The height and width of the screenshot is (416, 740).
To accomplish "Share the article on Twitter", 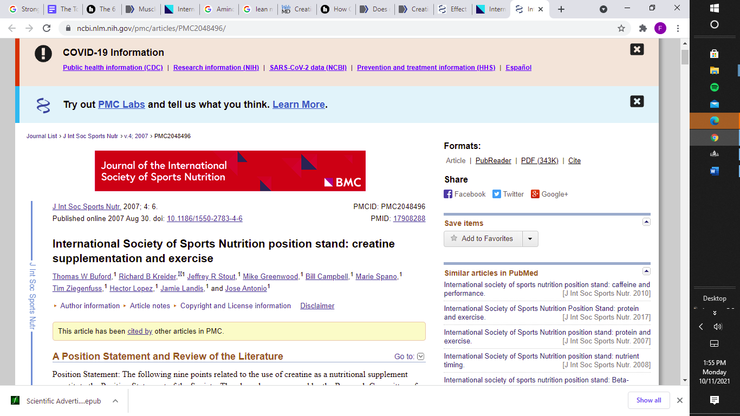I will (508, 194).
